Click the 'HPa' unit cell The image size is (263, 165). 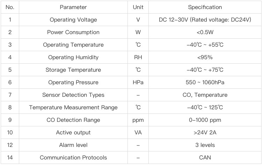pos(138,82)
